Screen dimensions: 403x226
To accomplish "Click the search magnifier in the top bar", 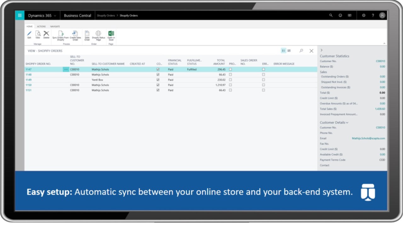I will point(331,15).
